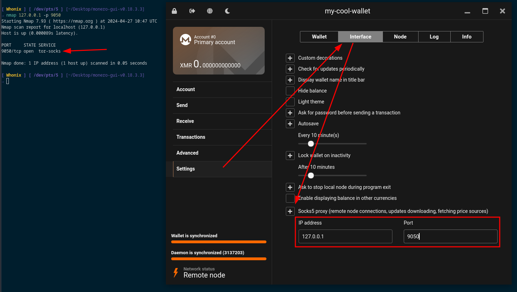Click the XMR balance amount
The width and height of the screenshot is (517, 292).
[x=210, y=65]
